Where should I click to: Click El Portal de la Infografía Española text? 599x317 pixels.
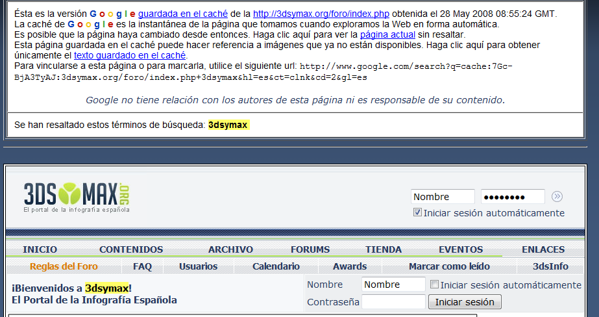tap(94, 300)
